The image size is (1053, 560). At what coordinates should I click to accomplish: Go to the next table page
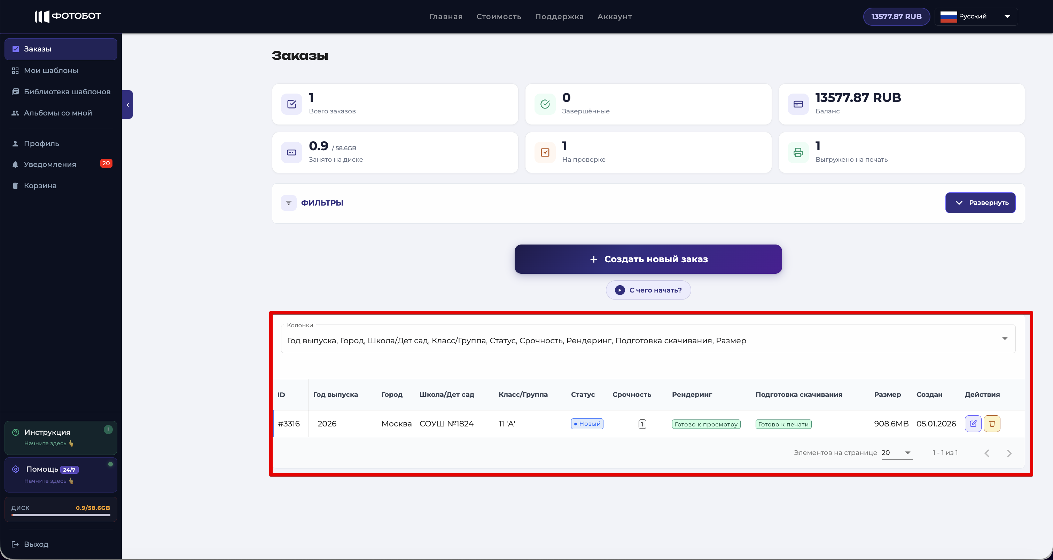point(1009,453)
